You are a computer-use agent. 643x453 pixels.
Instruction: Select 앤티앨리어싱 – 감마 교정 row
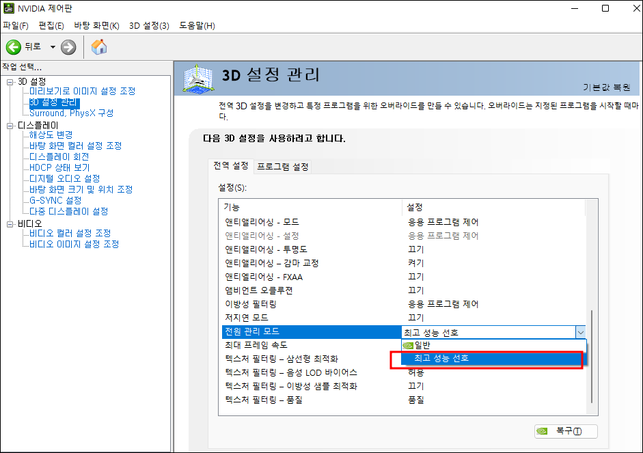pos(404,263)
